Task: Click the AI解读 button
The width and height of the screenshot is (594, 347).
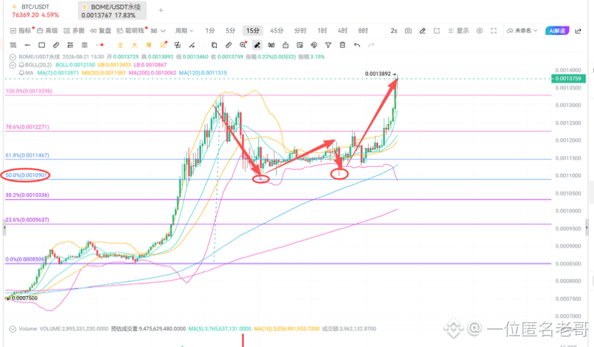Action: click(558, 31)
